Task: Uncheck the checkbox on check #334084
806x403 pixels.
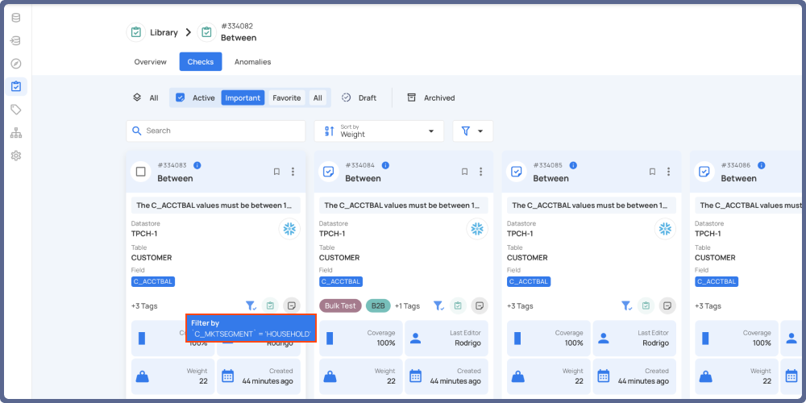Action: click(x=329, y=172)
